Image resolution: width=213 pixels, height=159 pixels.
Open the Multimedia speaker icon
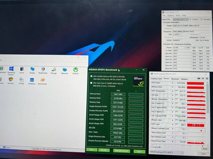43,70
